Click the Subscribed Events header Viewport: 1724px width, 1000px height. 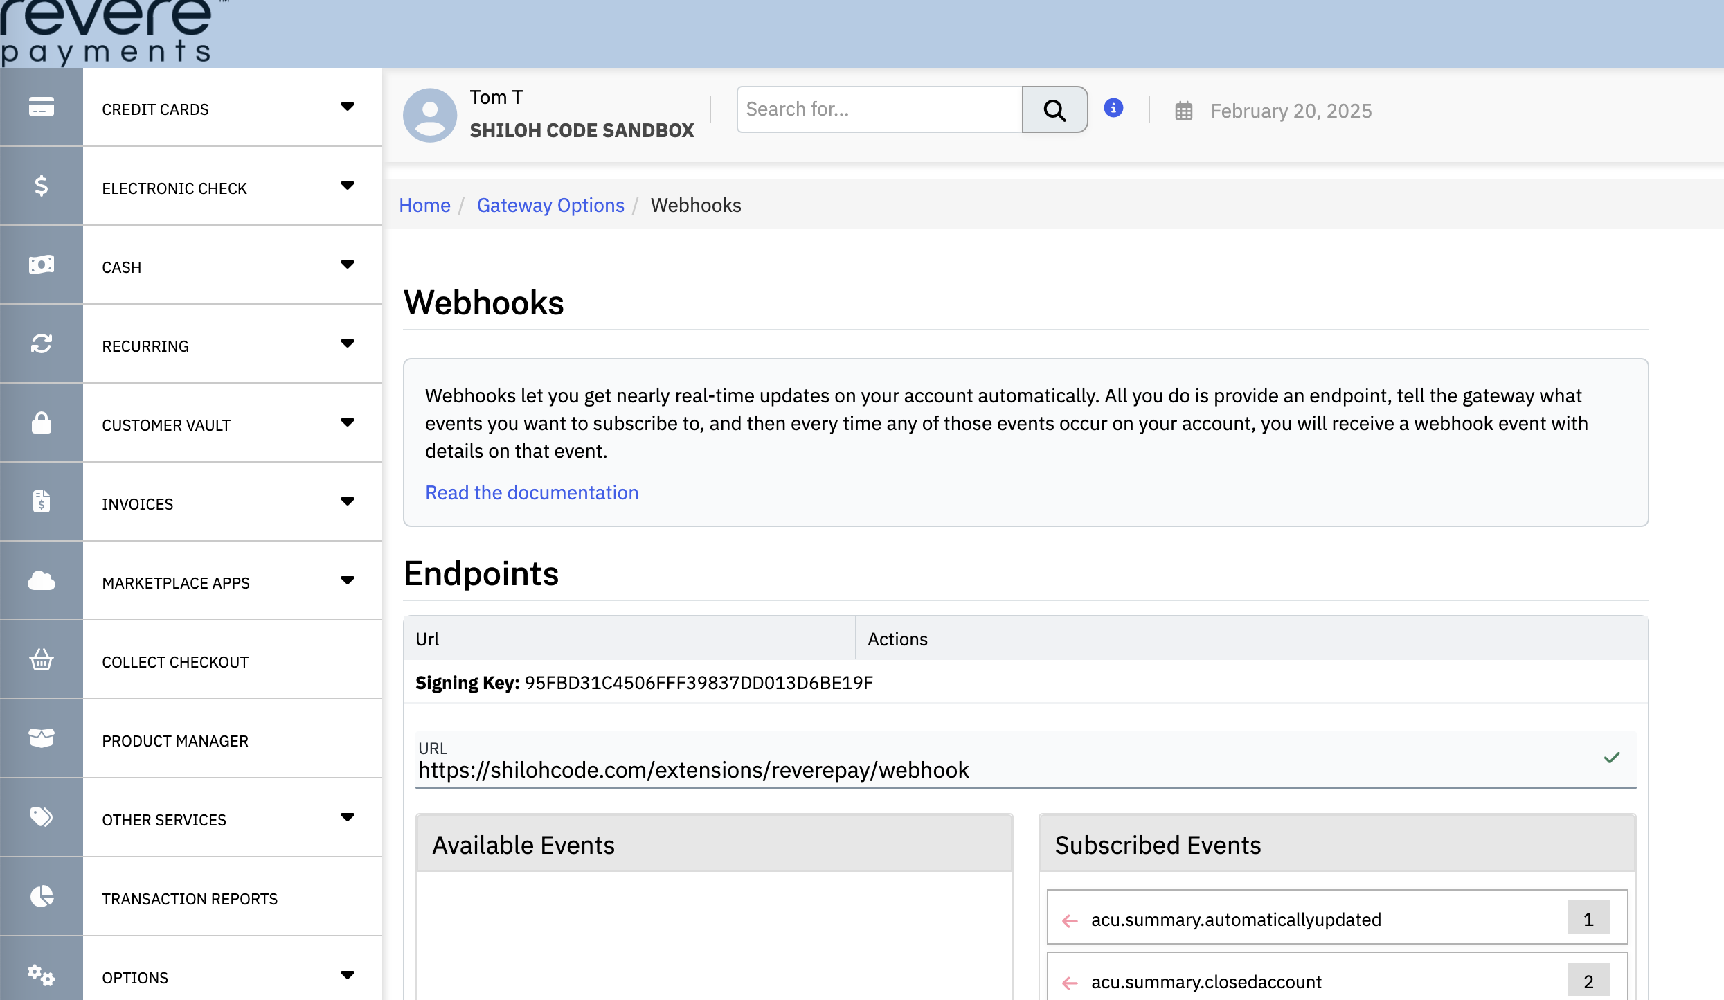[1338, 844]
